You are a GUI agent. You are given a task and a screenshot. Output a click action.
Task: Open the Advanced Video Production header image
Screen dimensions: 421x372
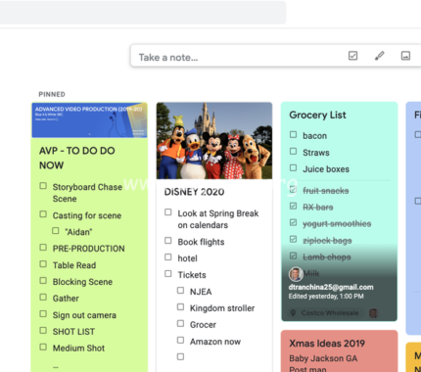[89, 120]
